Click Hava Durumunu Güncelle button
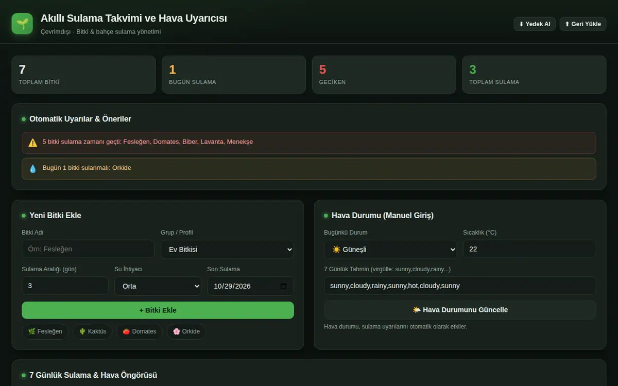Screen dimensions: 618x386 [460, 310]
